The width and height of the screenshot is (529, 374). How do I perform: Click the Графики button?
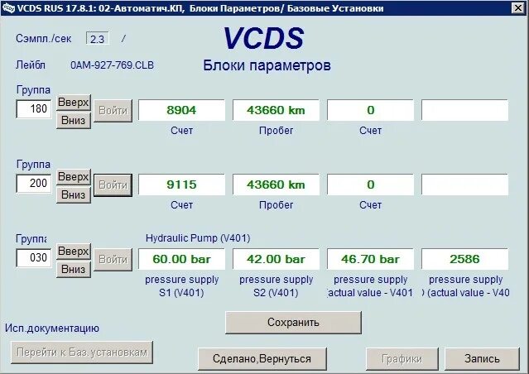(x=402, y=359)
